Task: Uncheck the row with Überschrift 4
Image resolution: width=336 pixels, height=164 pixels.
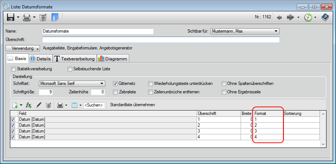Action: tap(13, 137)
